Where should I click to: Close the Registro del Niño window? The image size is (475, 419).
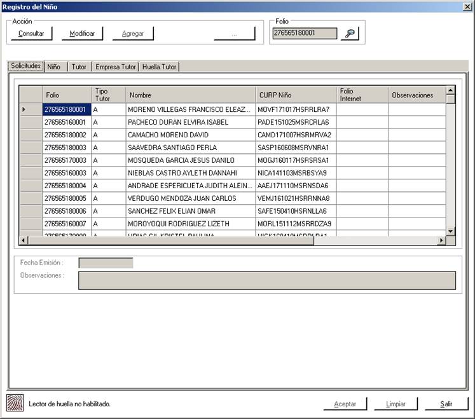coord(467,6)
